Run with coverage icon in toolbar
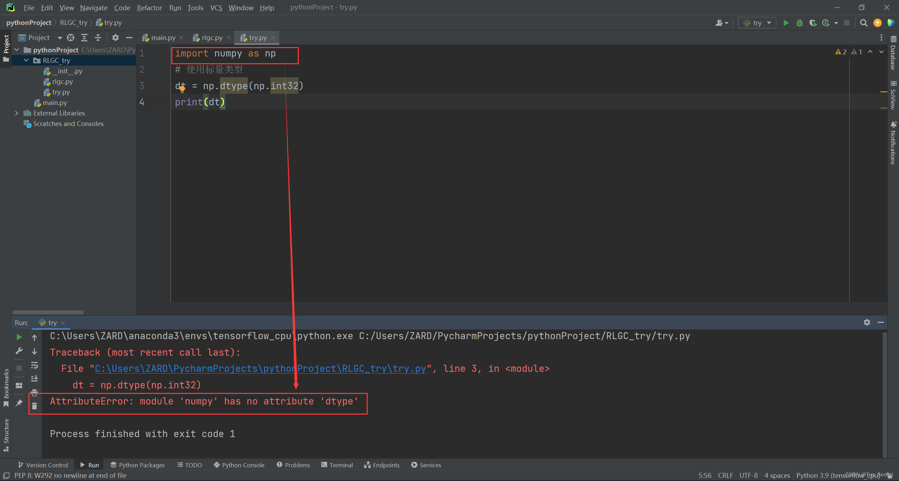The height and width of the screenshot is (481, 899). [x=813, y=23]
